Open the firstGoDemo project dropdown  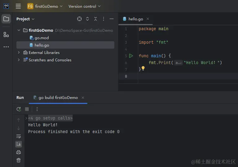pyautogui.click(x=45, y=6)
